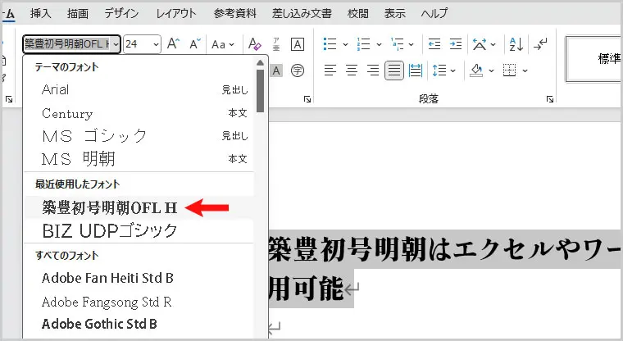Switch to the デザイン tab
Viewport: 623px width, 341px height.
[x=121, y=14]
